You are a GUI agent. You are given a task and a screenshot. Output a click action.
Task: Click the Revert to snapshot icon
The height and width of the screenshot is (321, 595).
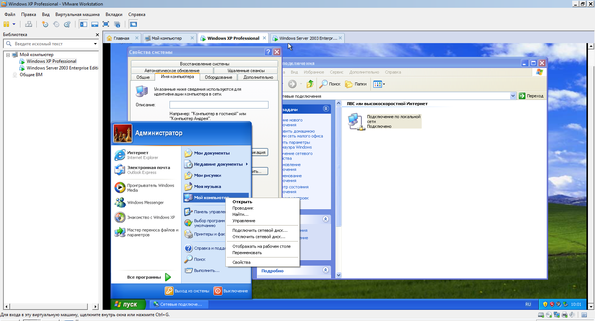tap(56, 24)
